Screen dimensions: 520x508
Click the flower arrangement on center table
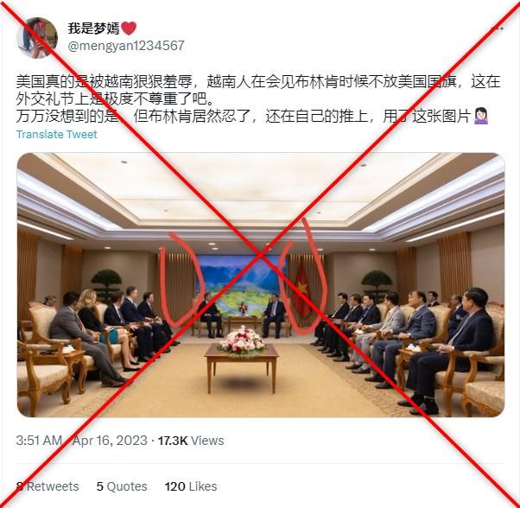242,341
